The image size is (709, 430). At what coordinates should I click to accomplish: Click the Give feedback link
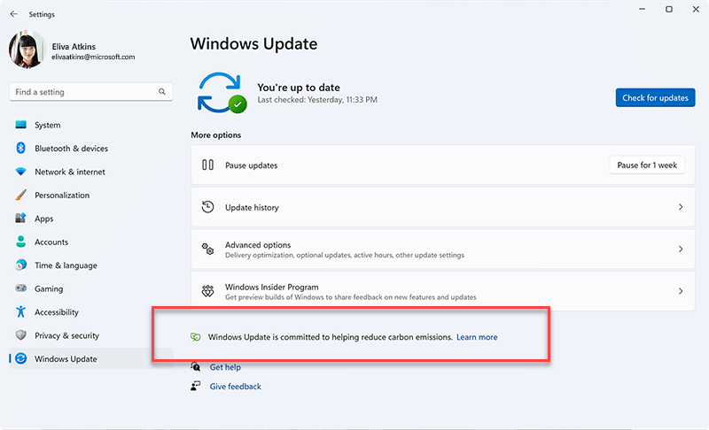[x=235, y=387]
